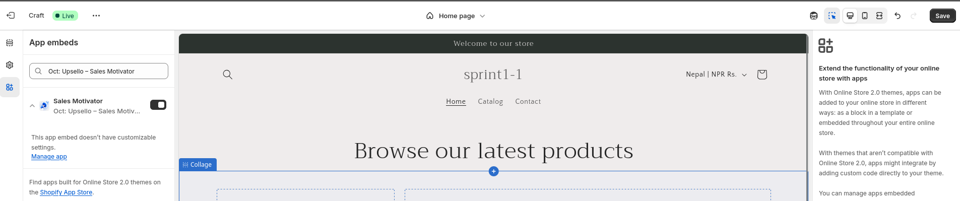Image resolution: width=960 pixels, height=201 pixels.
Task: Open the Sections panel icon in sidebar
Action: [x=10, y=43]
